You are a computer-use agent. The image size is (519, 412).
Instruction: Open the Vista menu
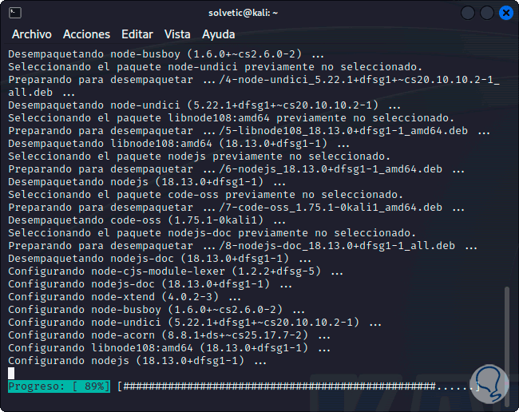pos(177,34)
